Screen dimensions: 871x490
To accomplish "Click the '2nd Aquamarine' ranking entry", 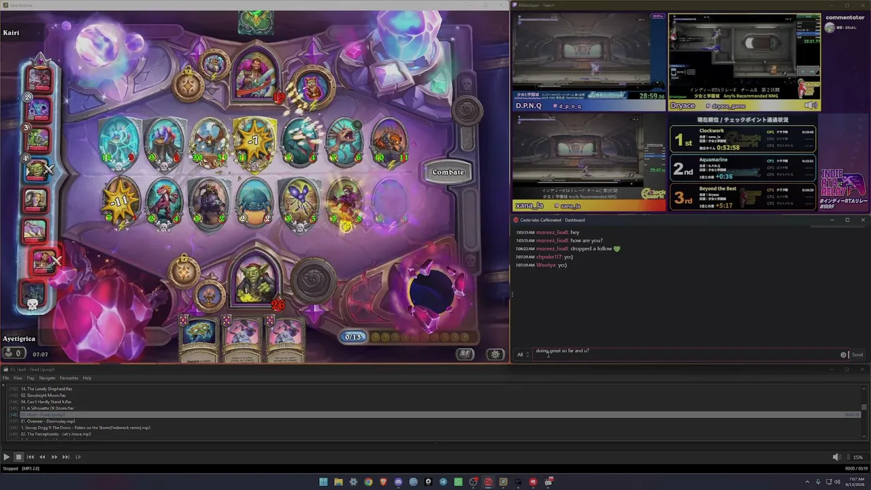I will click(x=743, y=168).
